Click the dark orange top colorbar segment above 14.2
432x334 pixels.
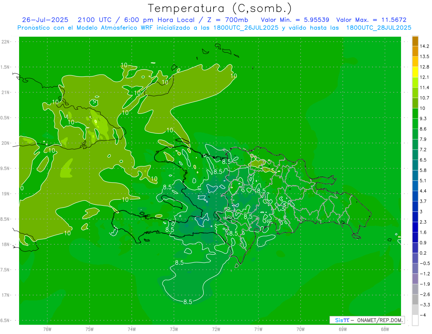pyautogui.click(x=415, y=41)
